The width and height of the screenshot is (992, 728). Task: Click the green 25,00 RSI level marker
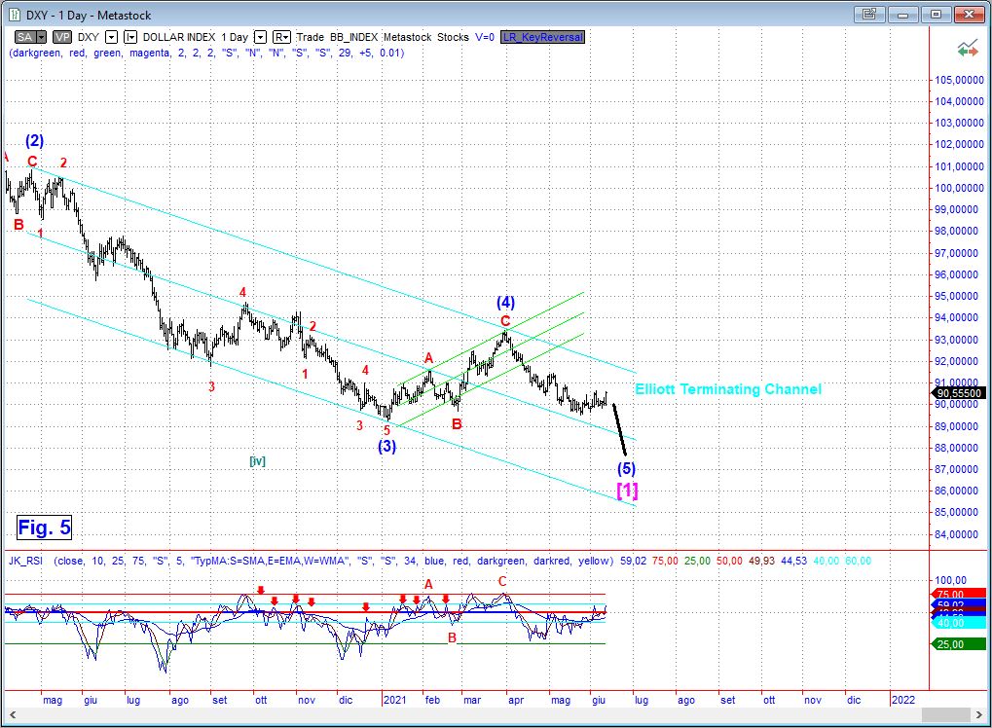click(x=950, y=643)
